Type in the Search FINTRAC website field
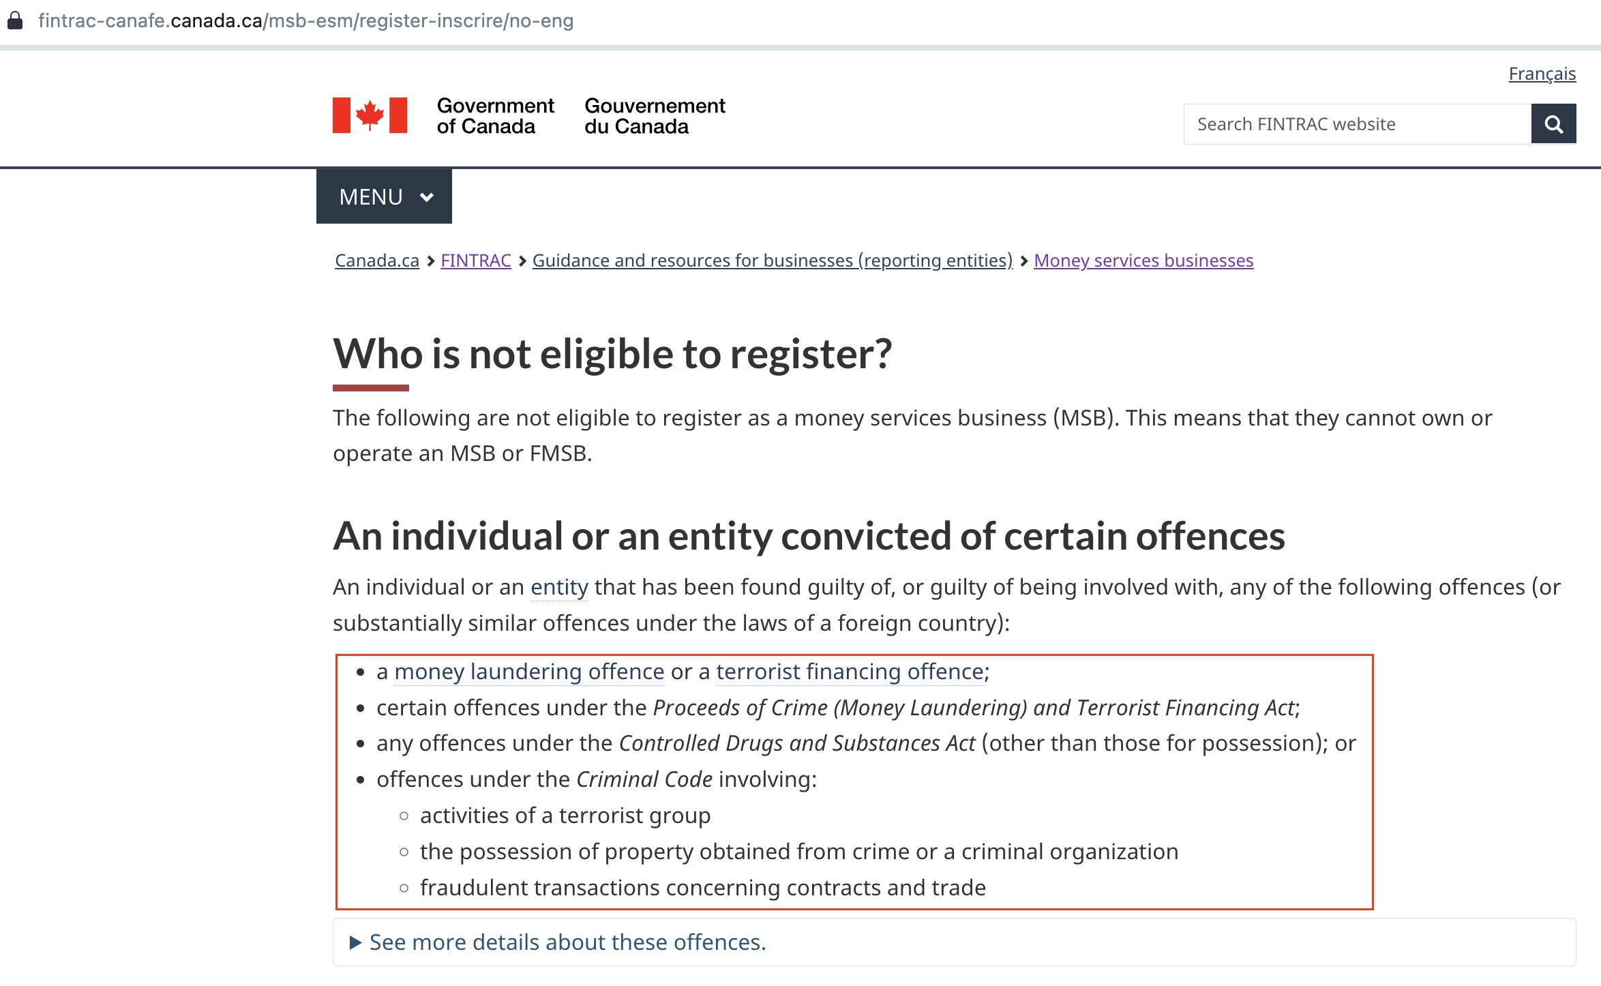This screenshot has width=1601, height=986. point(1357,124)
